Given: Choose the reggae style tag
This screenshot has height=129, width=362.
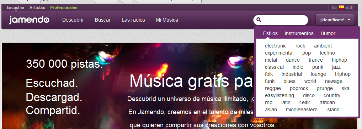Looking at the screenshot, I should 273,89.
